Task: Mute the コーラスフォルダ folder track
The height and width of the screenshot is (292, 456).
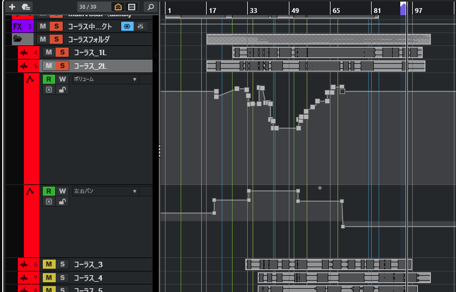Action: click(43, 39)
